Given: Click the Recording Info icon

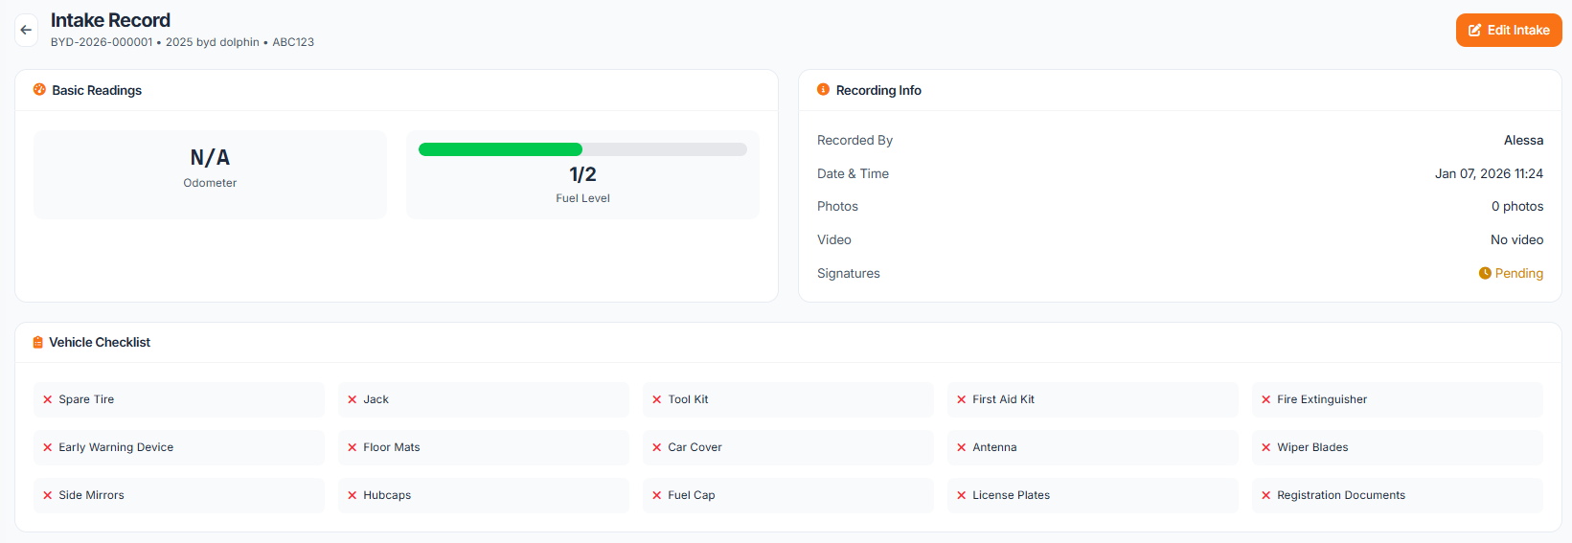Looking at the screenshot, I should pyautogui.click(x=823, y=90).
